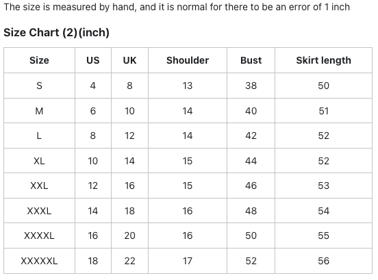Click the XXXL size cell
Image resolution: width=378 pixels, height=280 pixels.
point(39,211)
